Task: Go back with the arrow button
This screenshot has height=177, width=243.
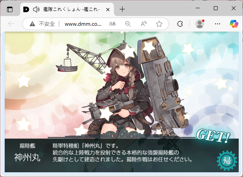Action: 11,24
